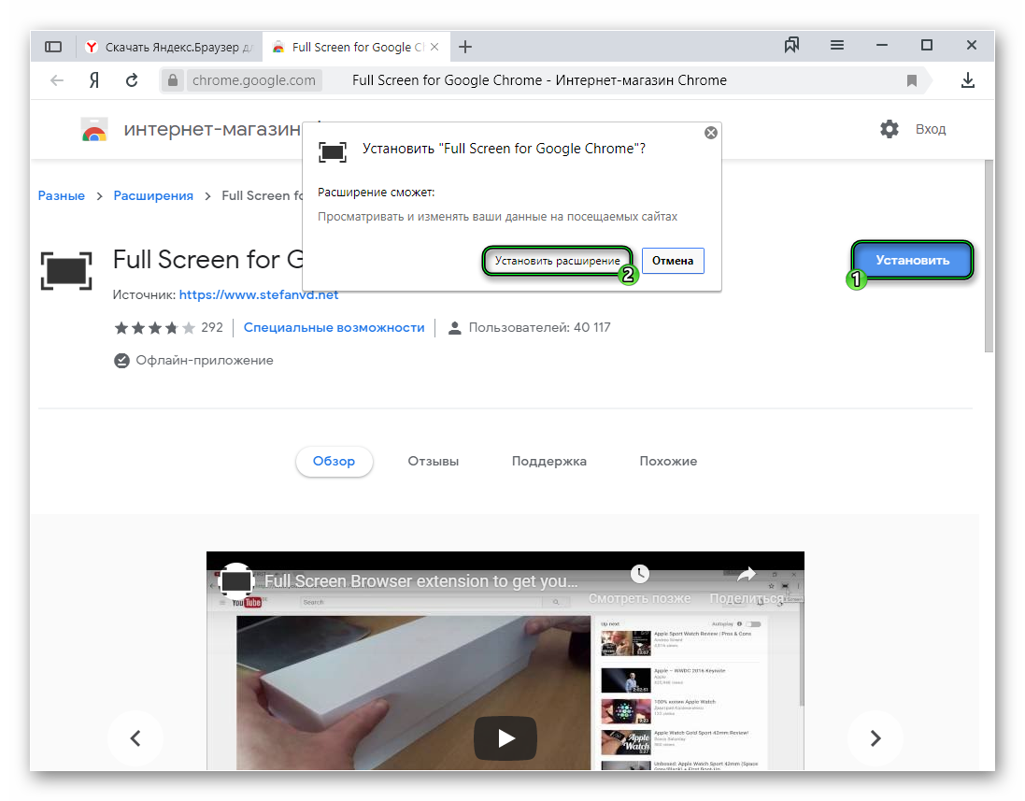
Task: Bookmark this page via address bar icon
Action: (912, 81)
